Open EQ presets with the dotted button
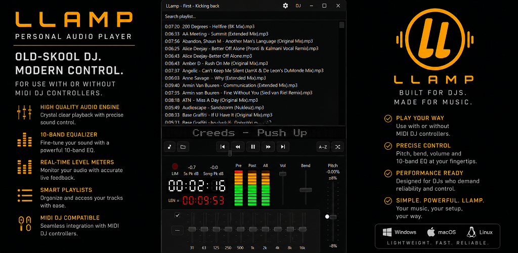This screenshot has width=518, height=253. coord(178,230)
